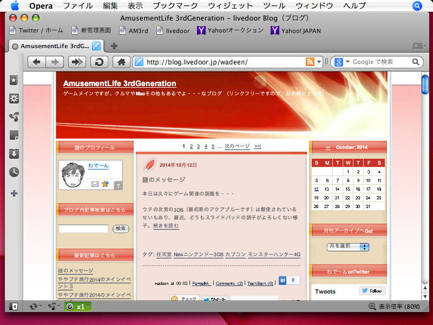The width and height of the screenshot is (433, 325).
Task: Open the 編集 menu
Action: coord(110,5)
